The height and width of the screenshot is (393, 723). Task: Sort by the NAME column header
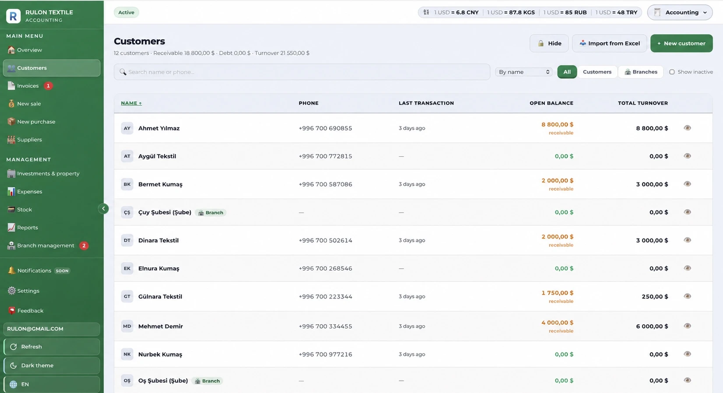tap(131, 103)
